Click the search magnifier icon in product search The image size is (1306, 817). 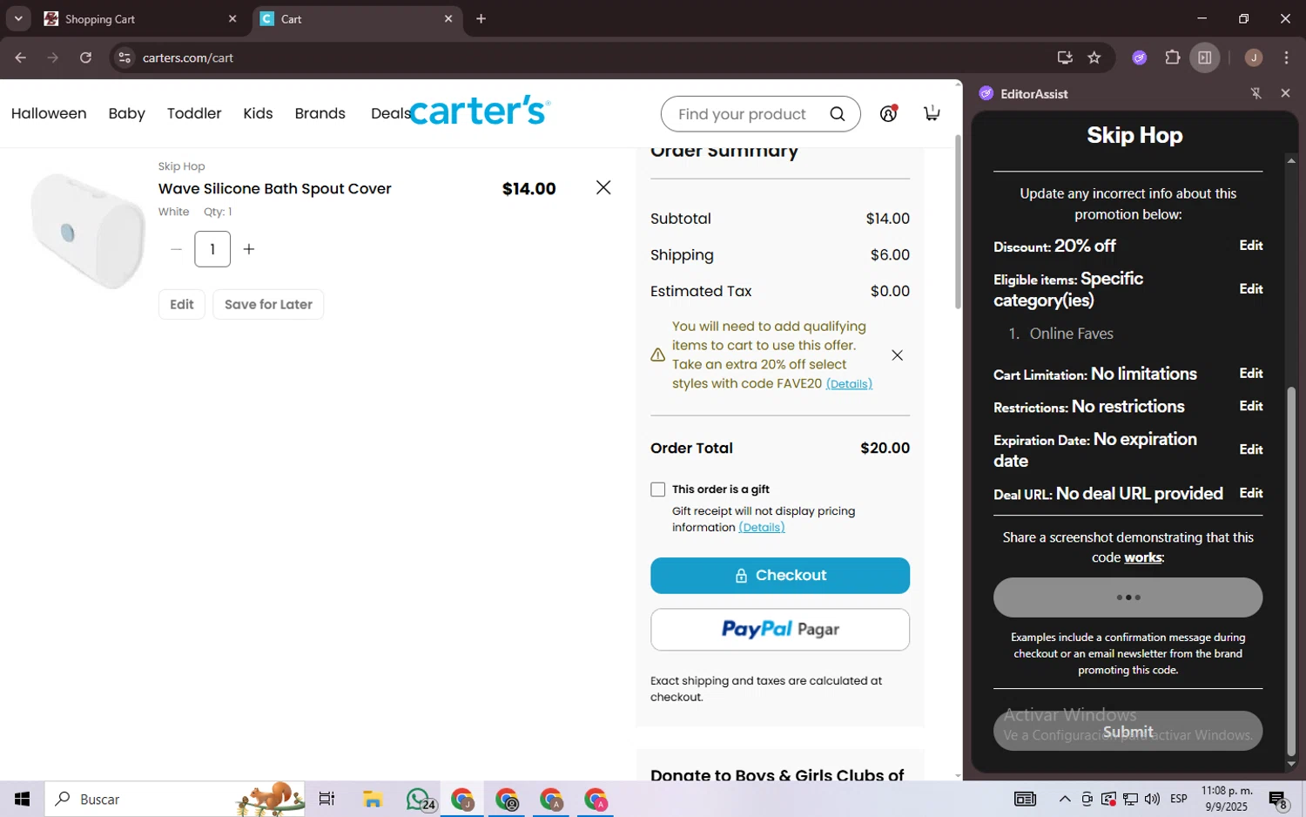pos(838,114)
